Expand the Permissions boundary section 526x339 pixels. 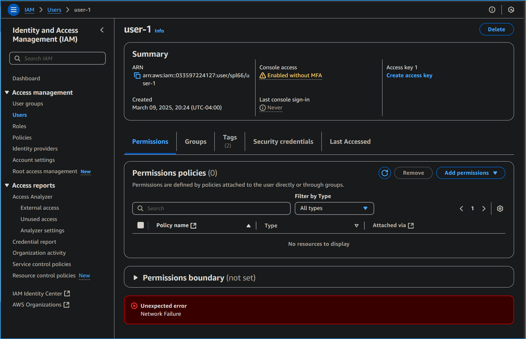point(136,278)
